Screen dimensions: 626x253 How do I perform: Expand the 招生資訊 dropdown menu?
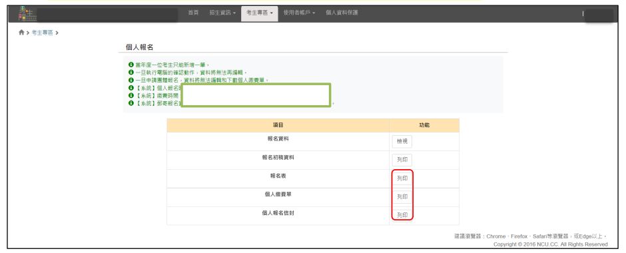point(222,13)
